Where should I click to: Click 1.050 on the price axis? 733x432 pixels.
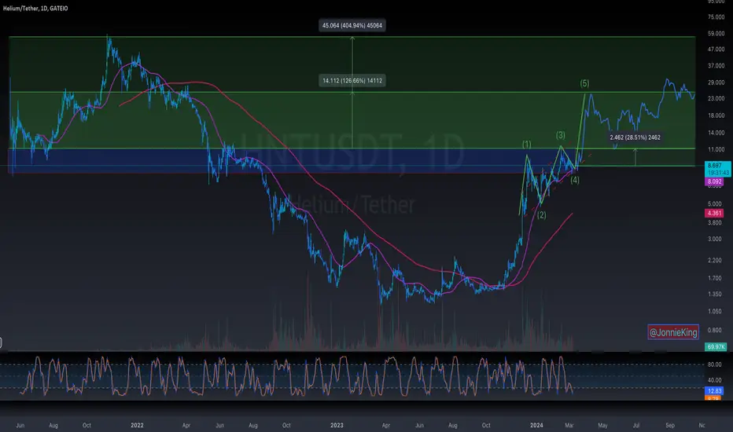pyautogui.click(x=714, y=312)
